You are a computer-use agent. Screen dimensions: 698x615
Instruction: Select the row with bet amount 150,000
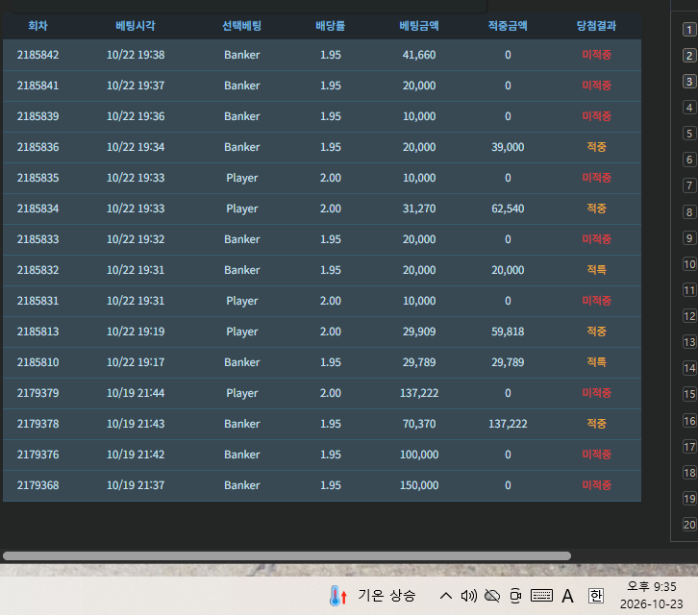[322, 485]
